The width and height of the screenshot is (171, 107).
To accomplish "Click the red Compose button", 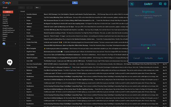I will click(x=8, y=12).
